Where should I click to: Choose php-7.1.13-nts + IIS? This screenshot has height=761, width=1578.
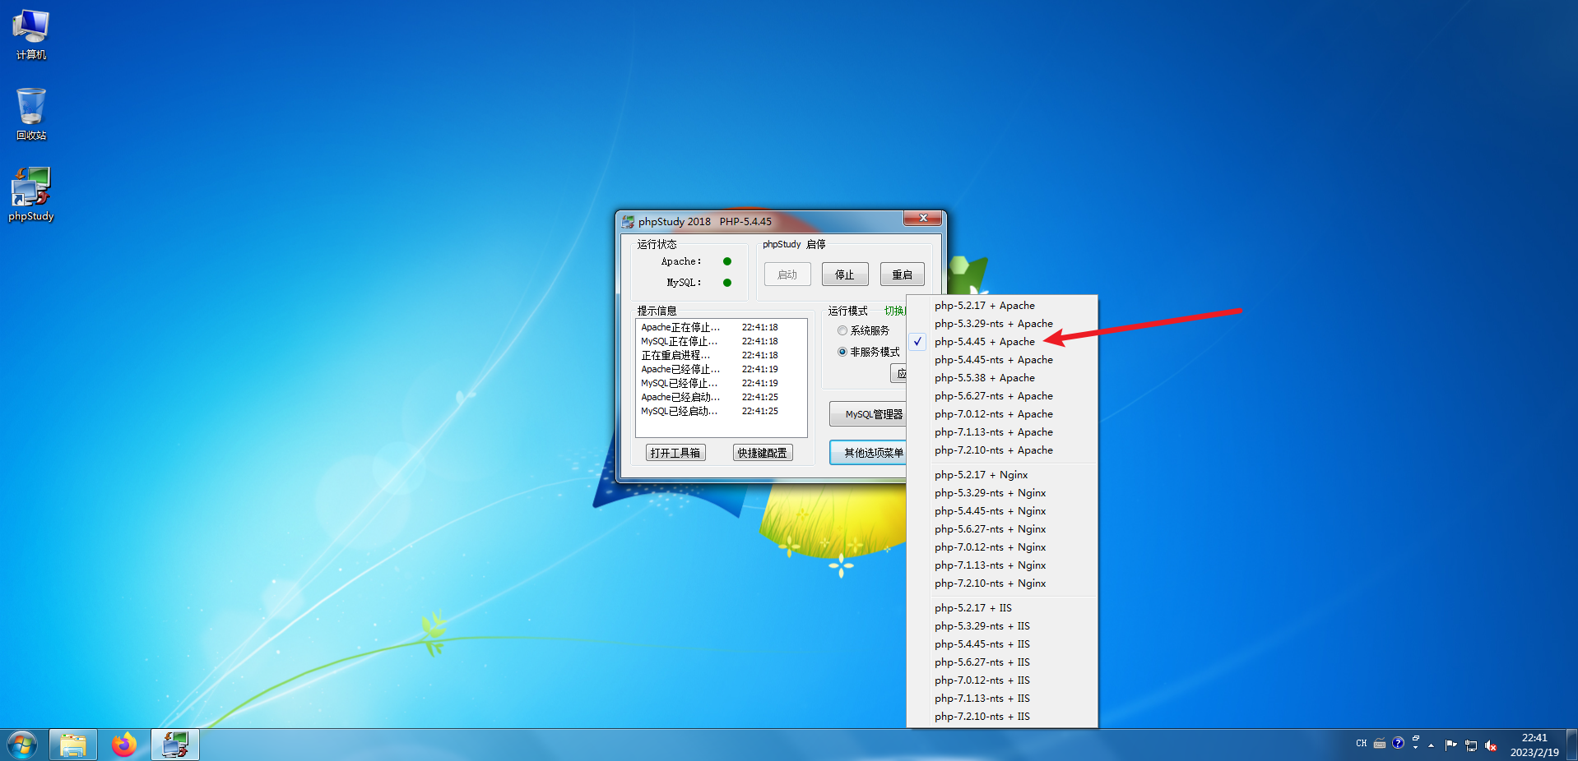click(1002, 699)
